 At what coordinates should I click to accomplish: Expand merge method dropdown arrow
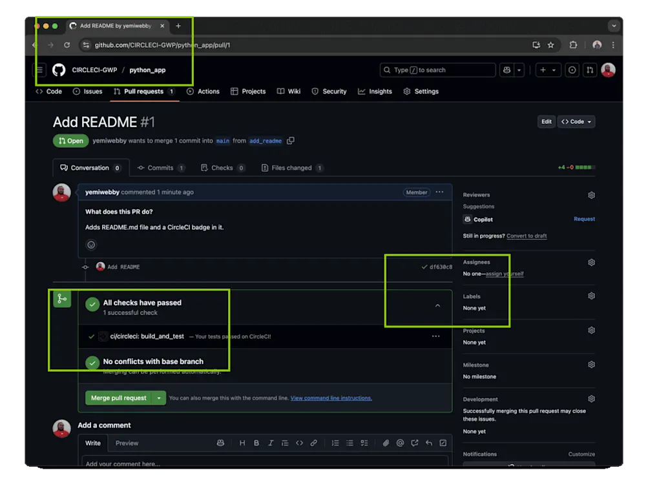pos(159,398)
